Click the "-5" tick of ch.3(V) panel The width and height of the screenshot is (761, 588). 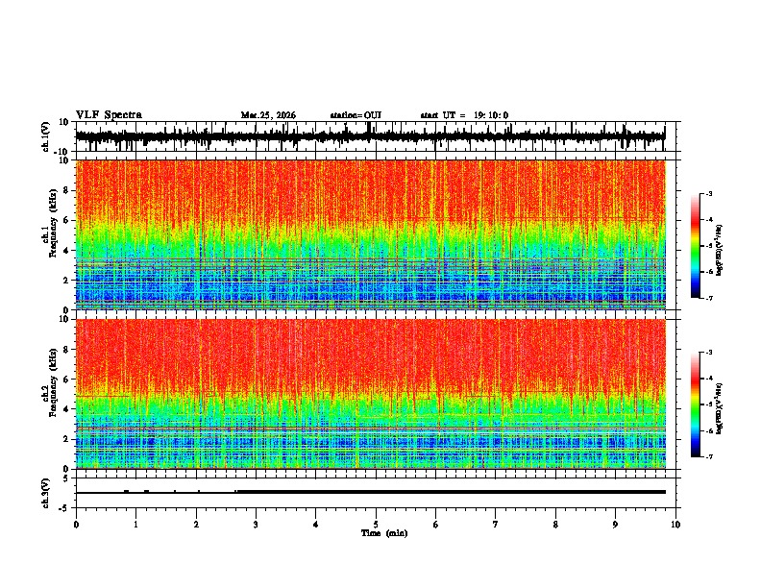coord(65,508)
